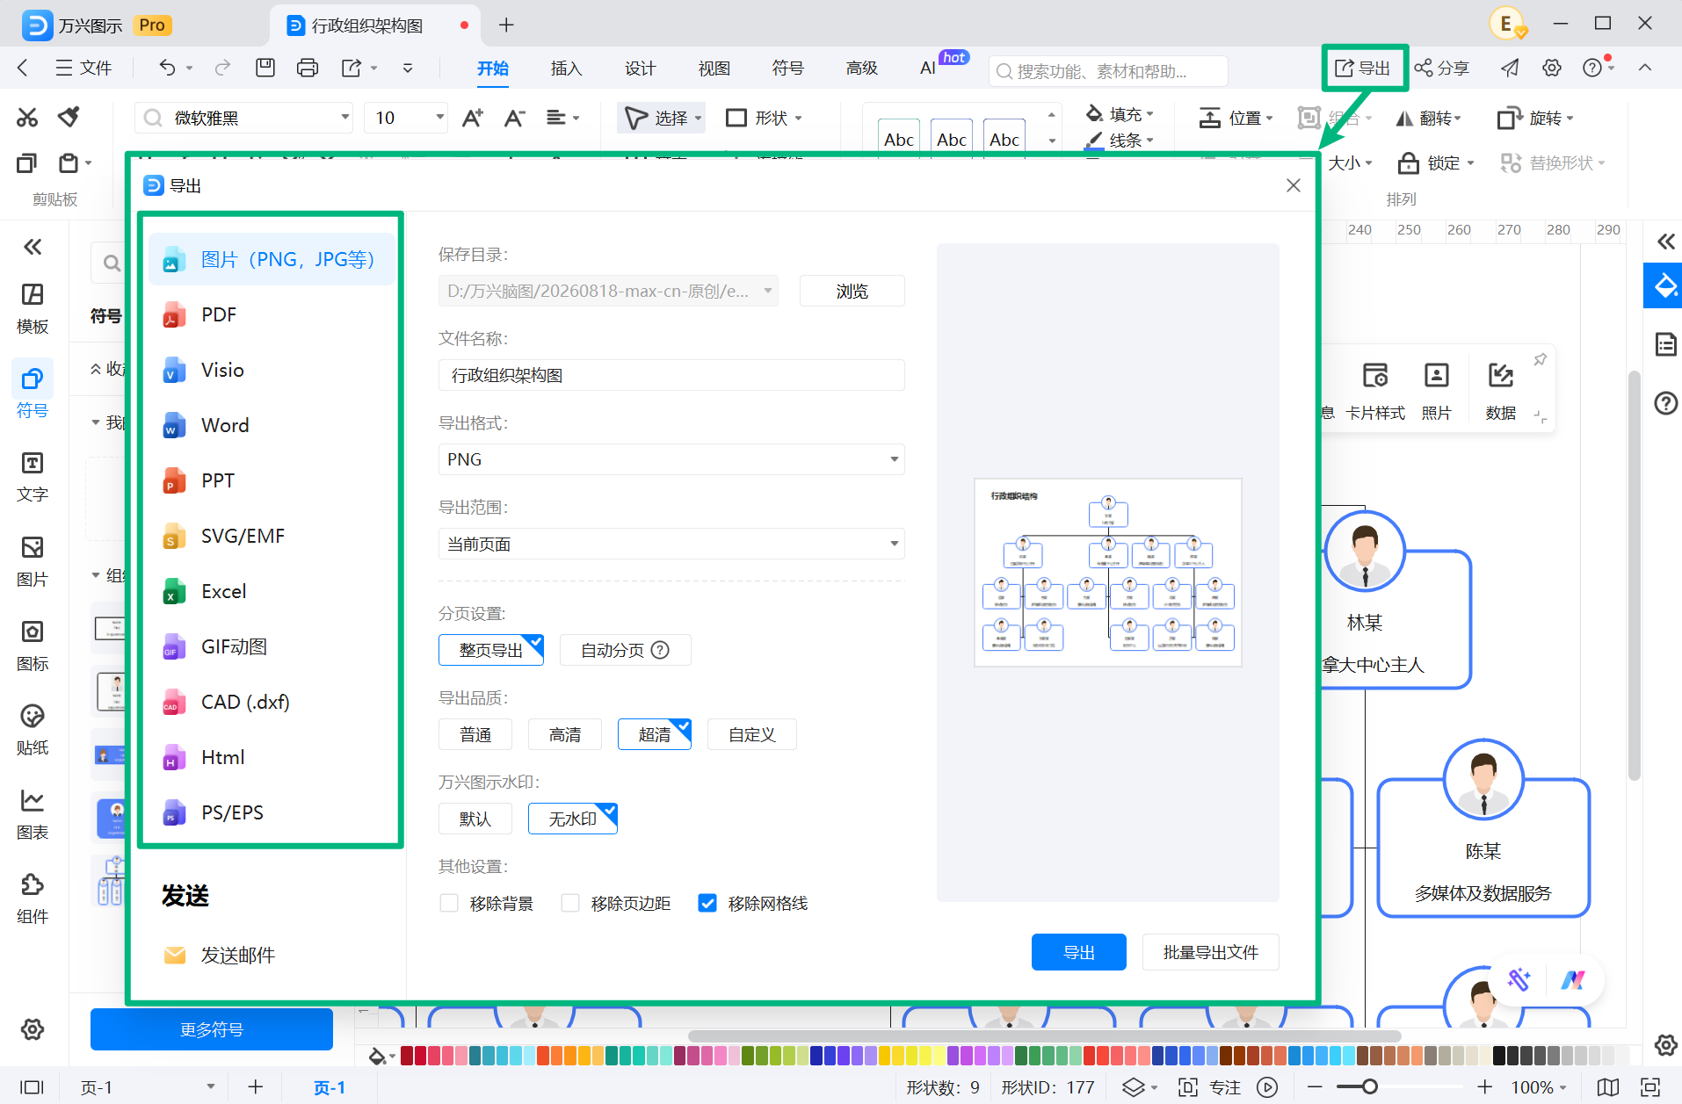Pick the first red swatch in color bar
Image resolution: width=1682 pixels, height=1104 pixels.
(407, 1055)
